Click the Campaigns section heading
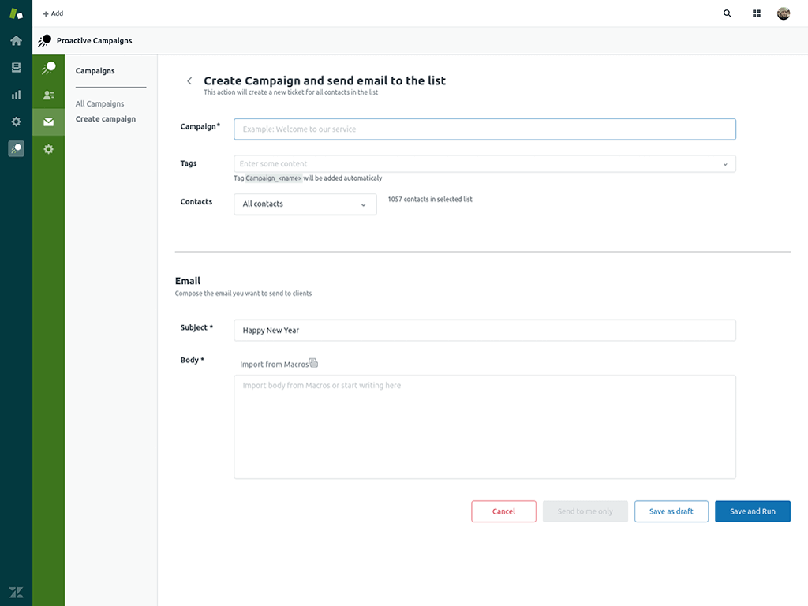Screen dimensions: 808x606 (95, 70)
